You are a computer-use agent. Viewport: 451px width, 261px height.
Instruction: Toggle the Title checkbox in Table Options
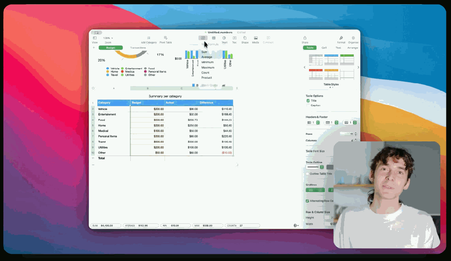tap(308, 100)
